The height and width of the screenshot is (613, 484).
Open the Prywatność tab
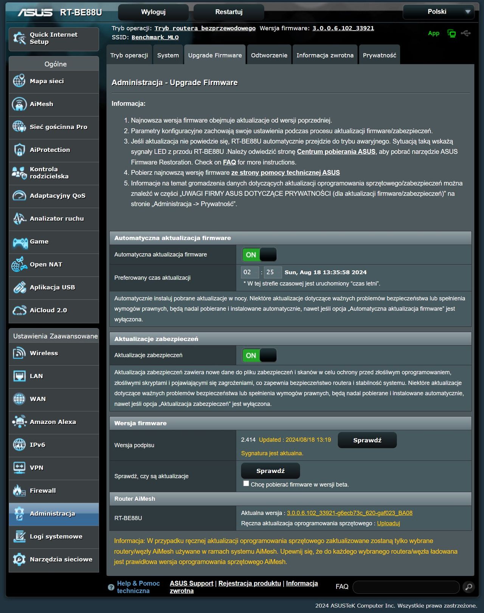tap(379, 55)
